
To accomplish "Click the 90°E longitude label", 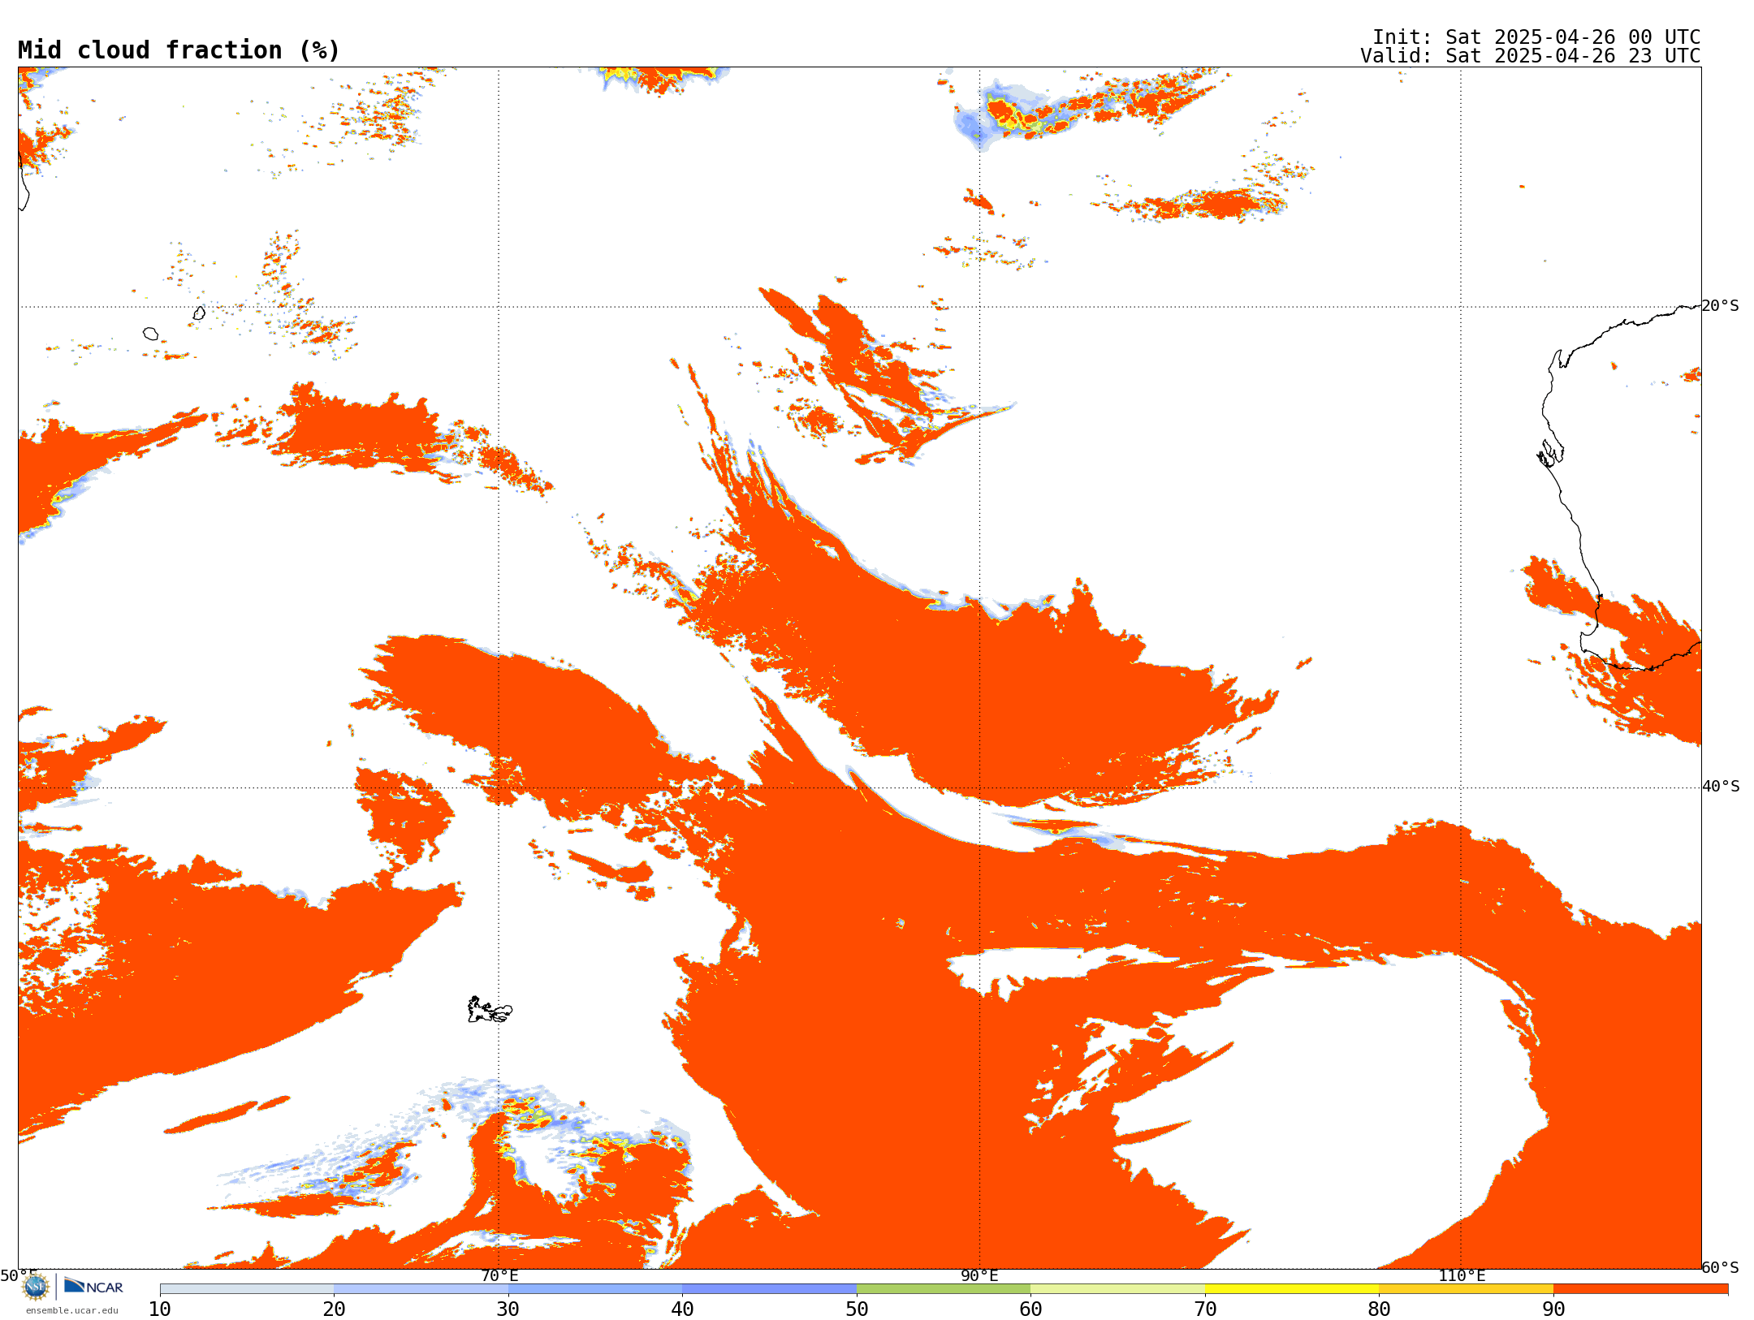I will coord(979,1276).
